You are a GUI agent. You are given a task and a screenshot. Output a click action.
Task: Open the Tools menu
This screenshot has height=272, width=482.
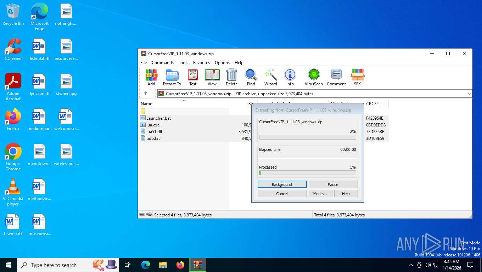[183, 63]
